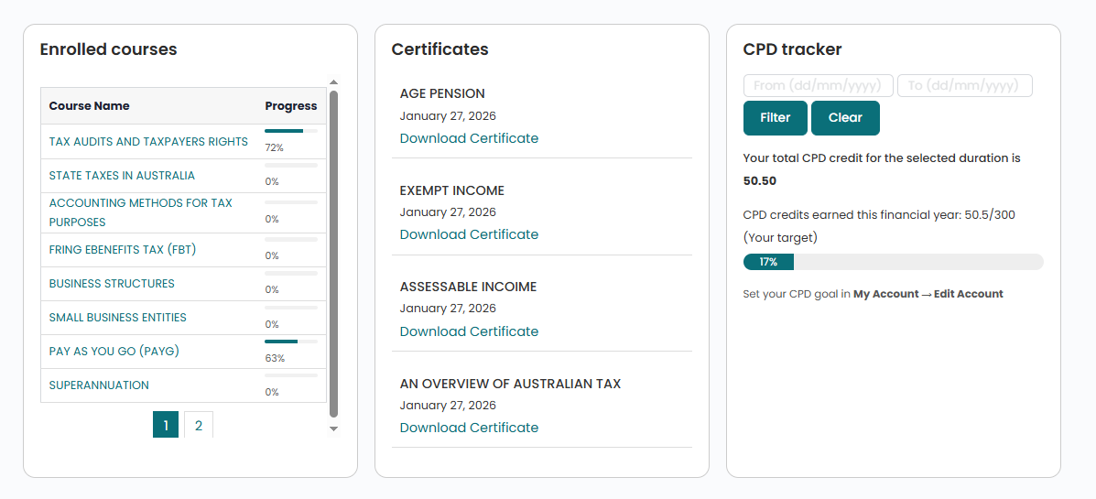Go to page 2 of enrolled courses
The image size is (1096, 499).
tap(199, 425)
